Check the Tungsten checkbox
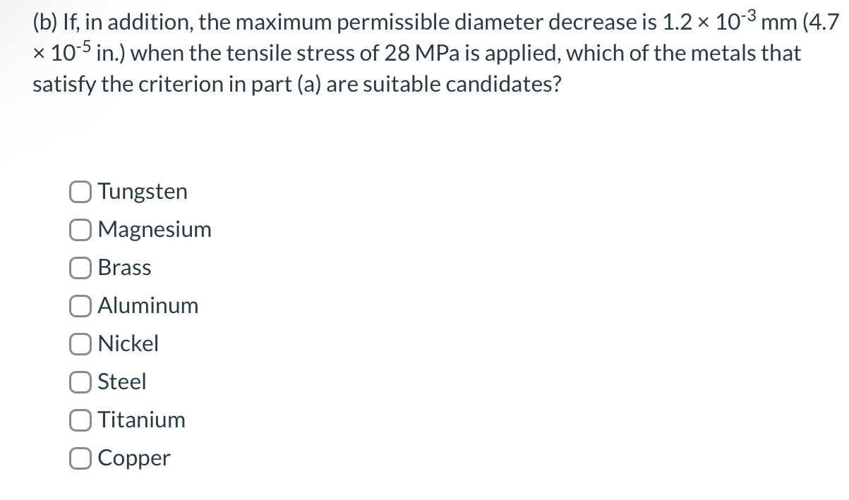Image resolution: width=849 pixels, height=500 pixels. point(81,191)
